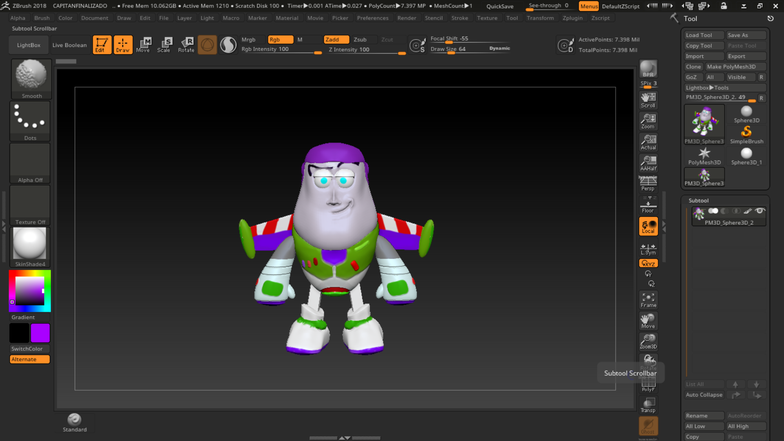
Task: Select the Sphere3D tool
Action: pyautogui.click(x=746, y=114)
